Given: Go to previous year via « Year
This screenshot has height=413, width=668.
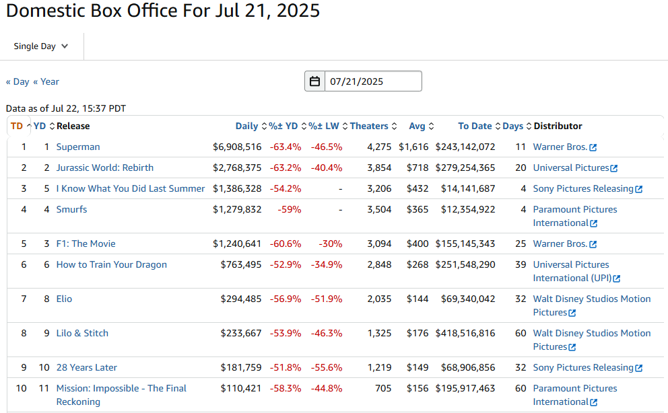Looking at the screenshot, I should click(x=46, y=81).
